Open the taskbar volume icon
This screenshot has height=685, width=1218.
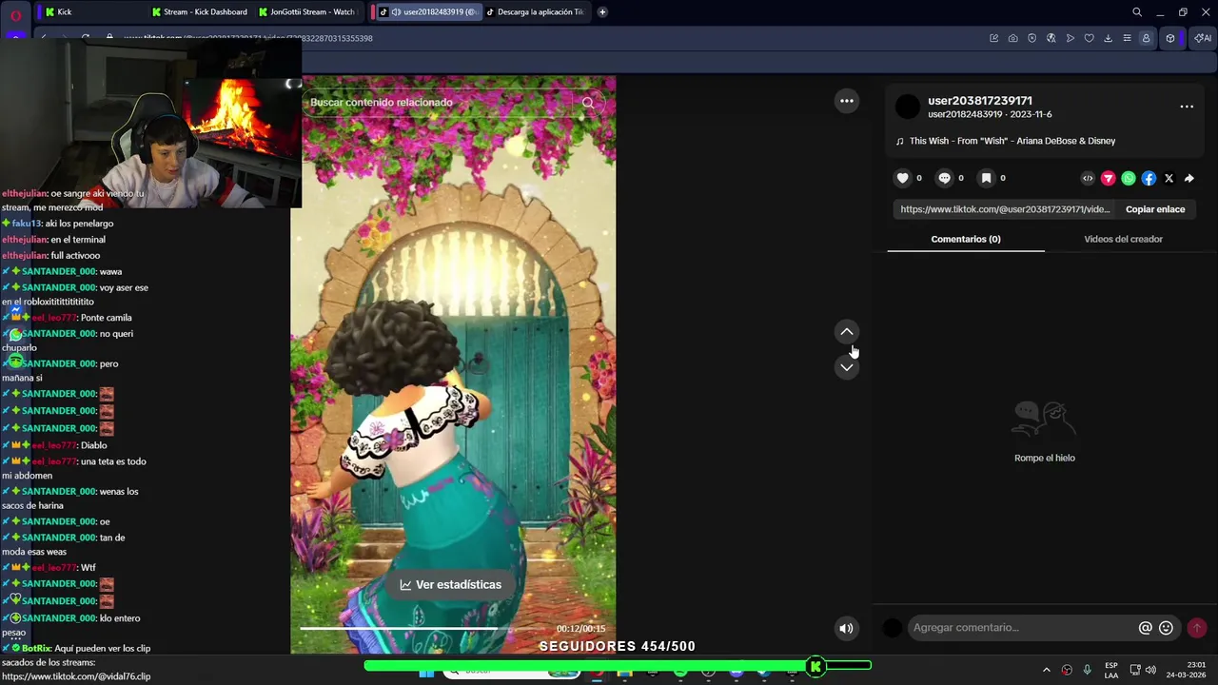(1150, 670)
